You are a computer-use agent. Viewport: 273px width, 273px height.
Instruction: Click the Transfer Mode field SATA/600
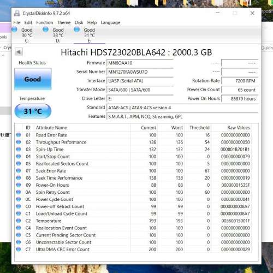point(140,90)
